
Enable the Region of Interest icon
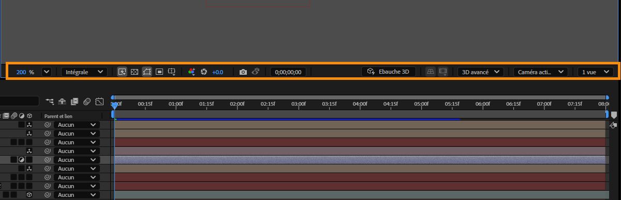159,72
